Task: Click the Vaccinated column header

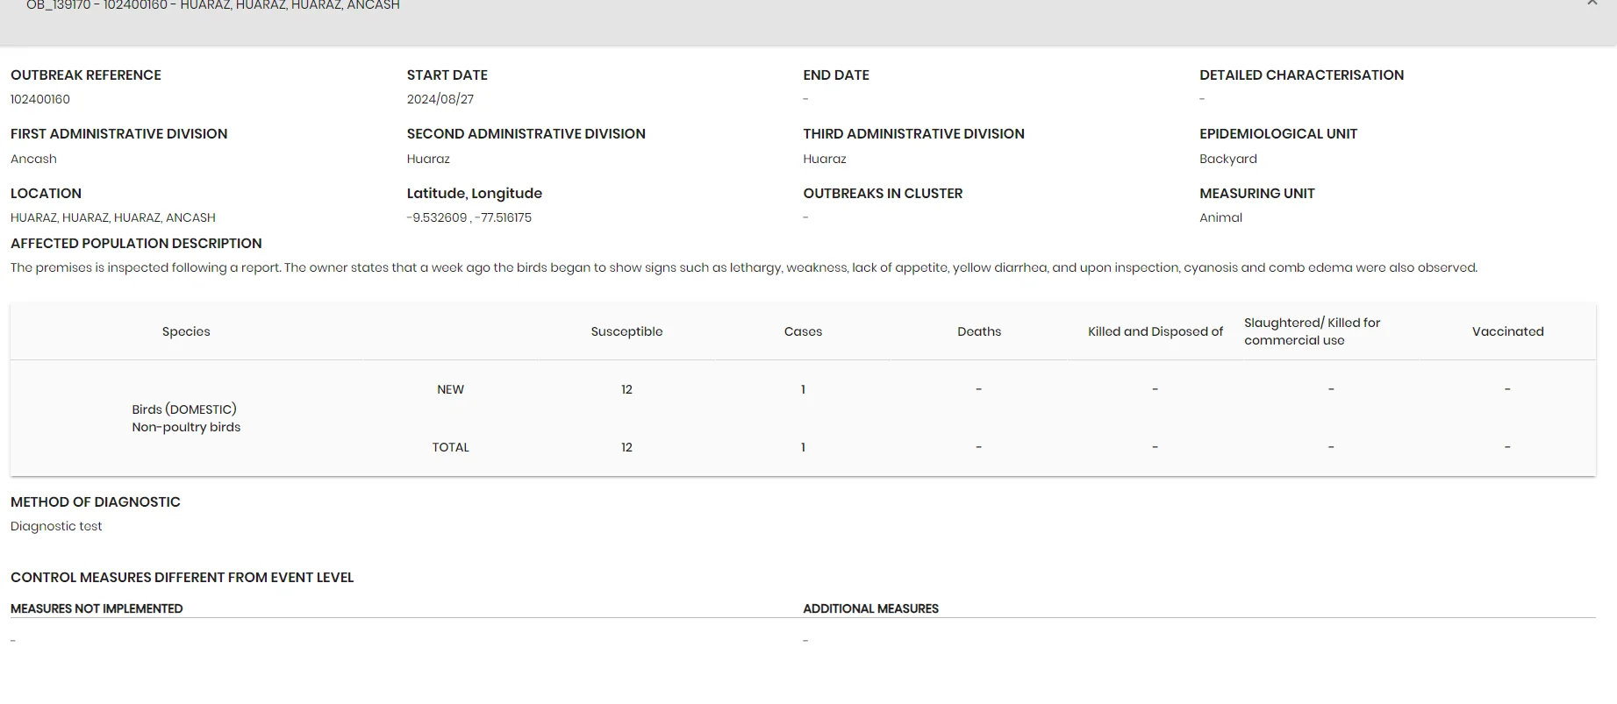Action: tap(1508, 331)
